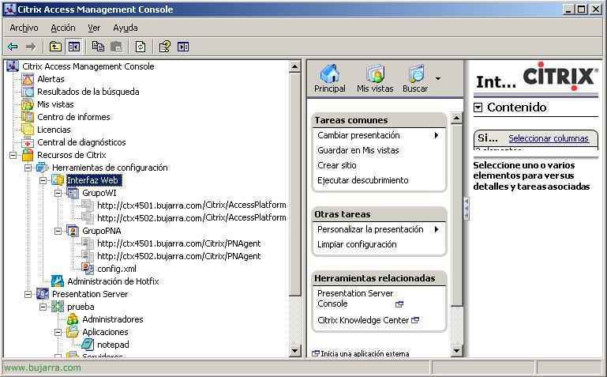Collapse the Recursos de Citrix node
This screenshot has height=377, width=607.
[x=13, y=156]
